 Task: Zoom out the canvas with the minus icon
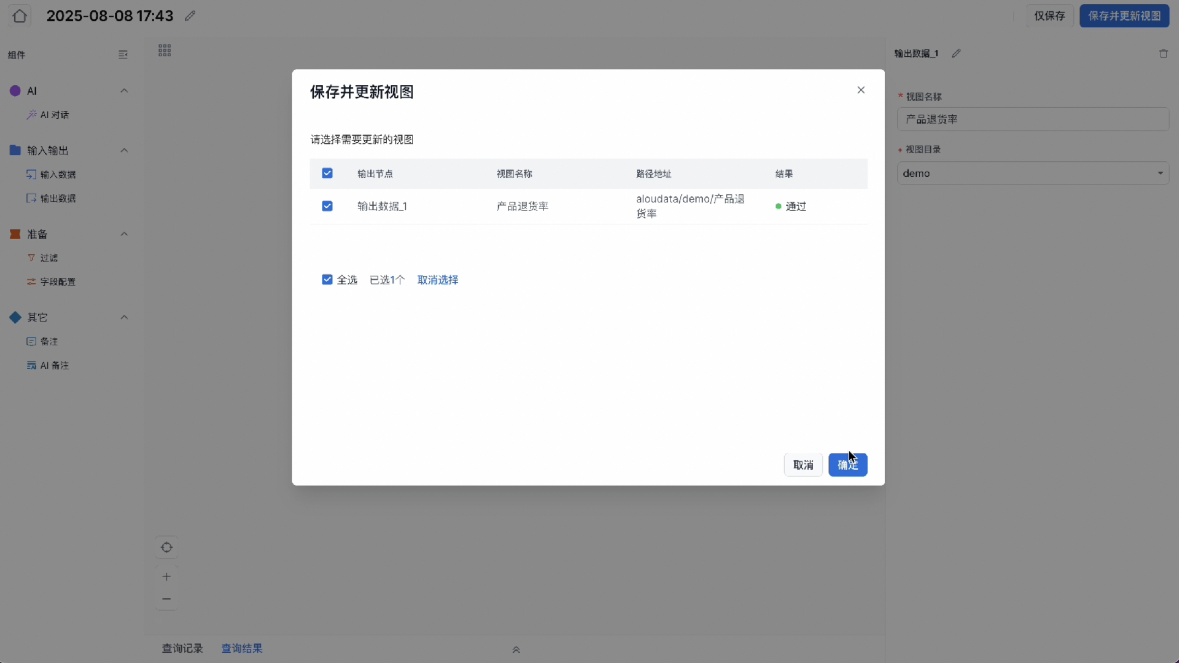[167, 599]
